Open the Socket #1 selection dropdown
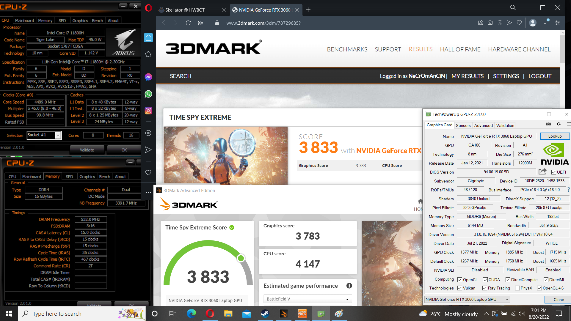571x321 pixels. (44, 135)
